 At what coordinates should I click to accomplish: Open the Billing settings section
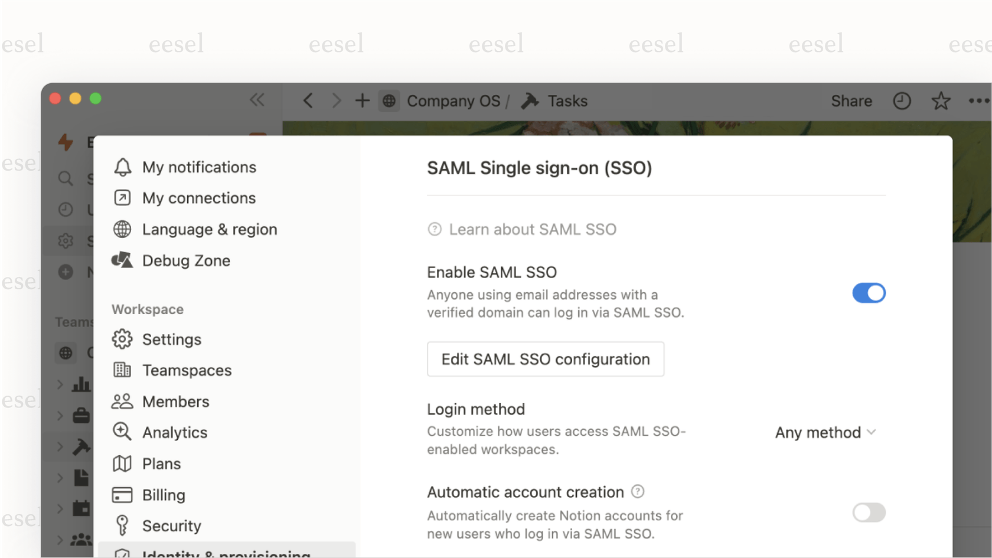(x=164, y=495)
